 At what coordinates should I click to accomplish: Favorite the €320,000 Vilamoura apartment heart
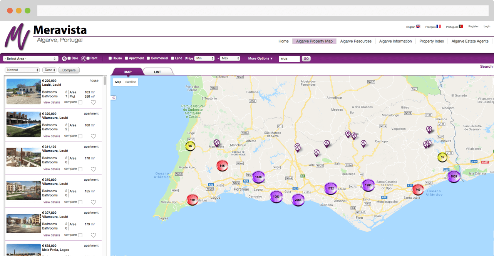click(x=93, y=136)
